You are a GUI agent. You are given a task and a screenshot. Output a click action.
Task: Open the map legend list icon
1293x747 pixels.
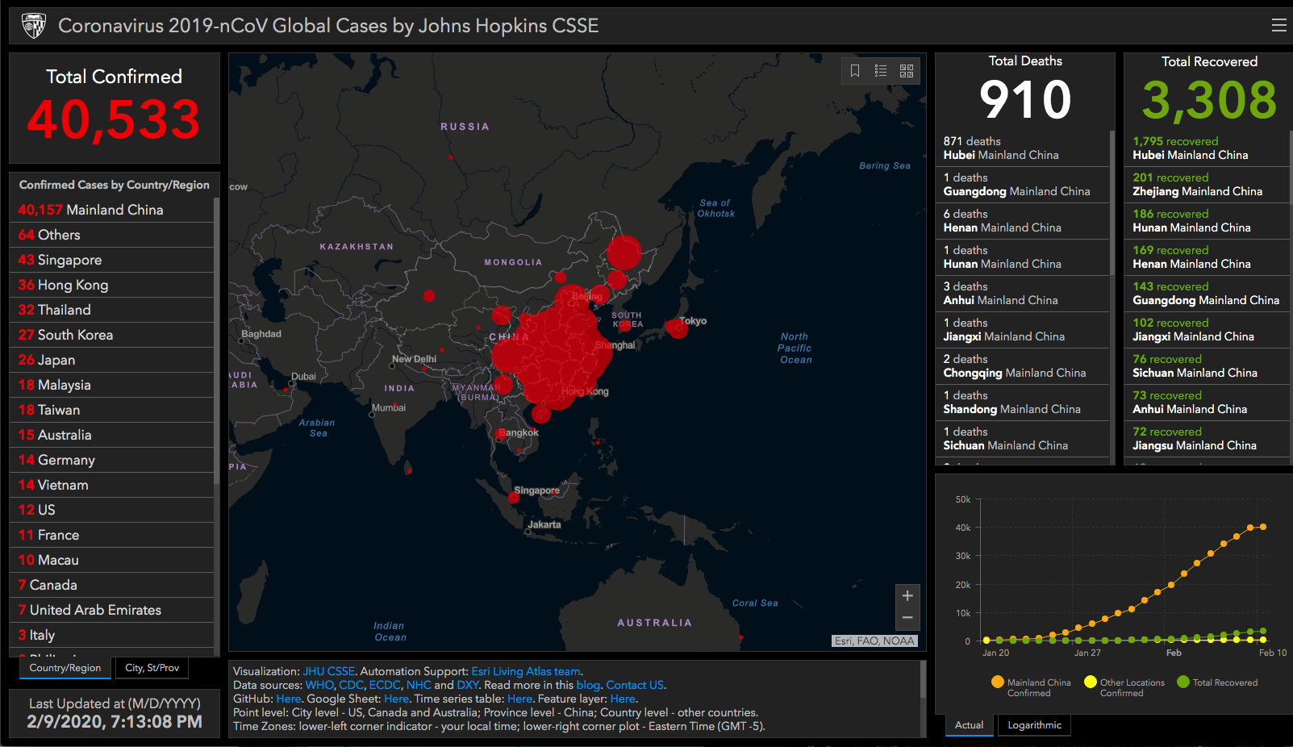click(881, 71)
